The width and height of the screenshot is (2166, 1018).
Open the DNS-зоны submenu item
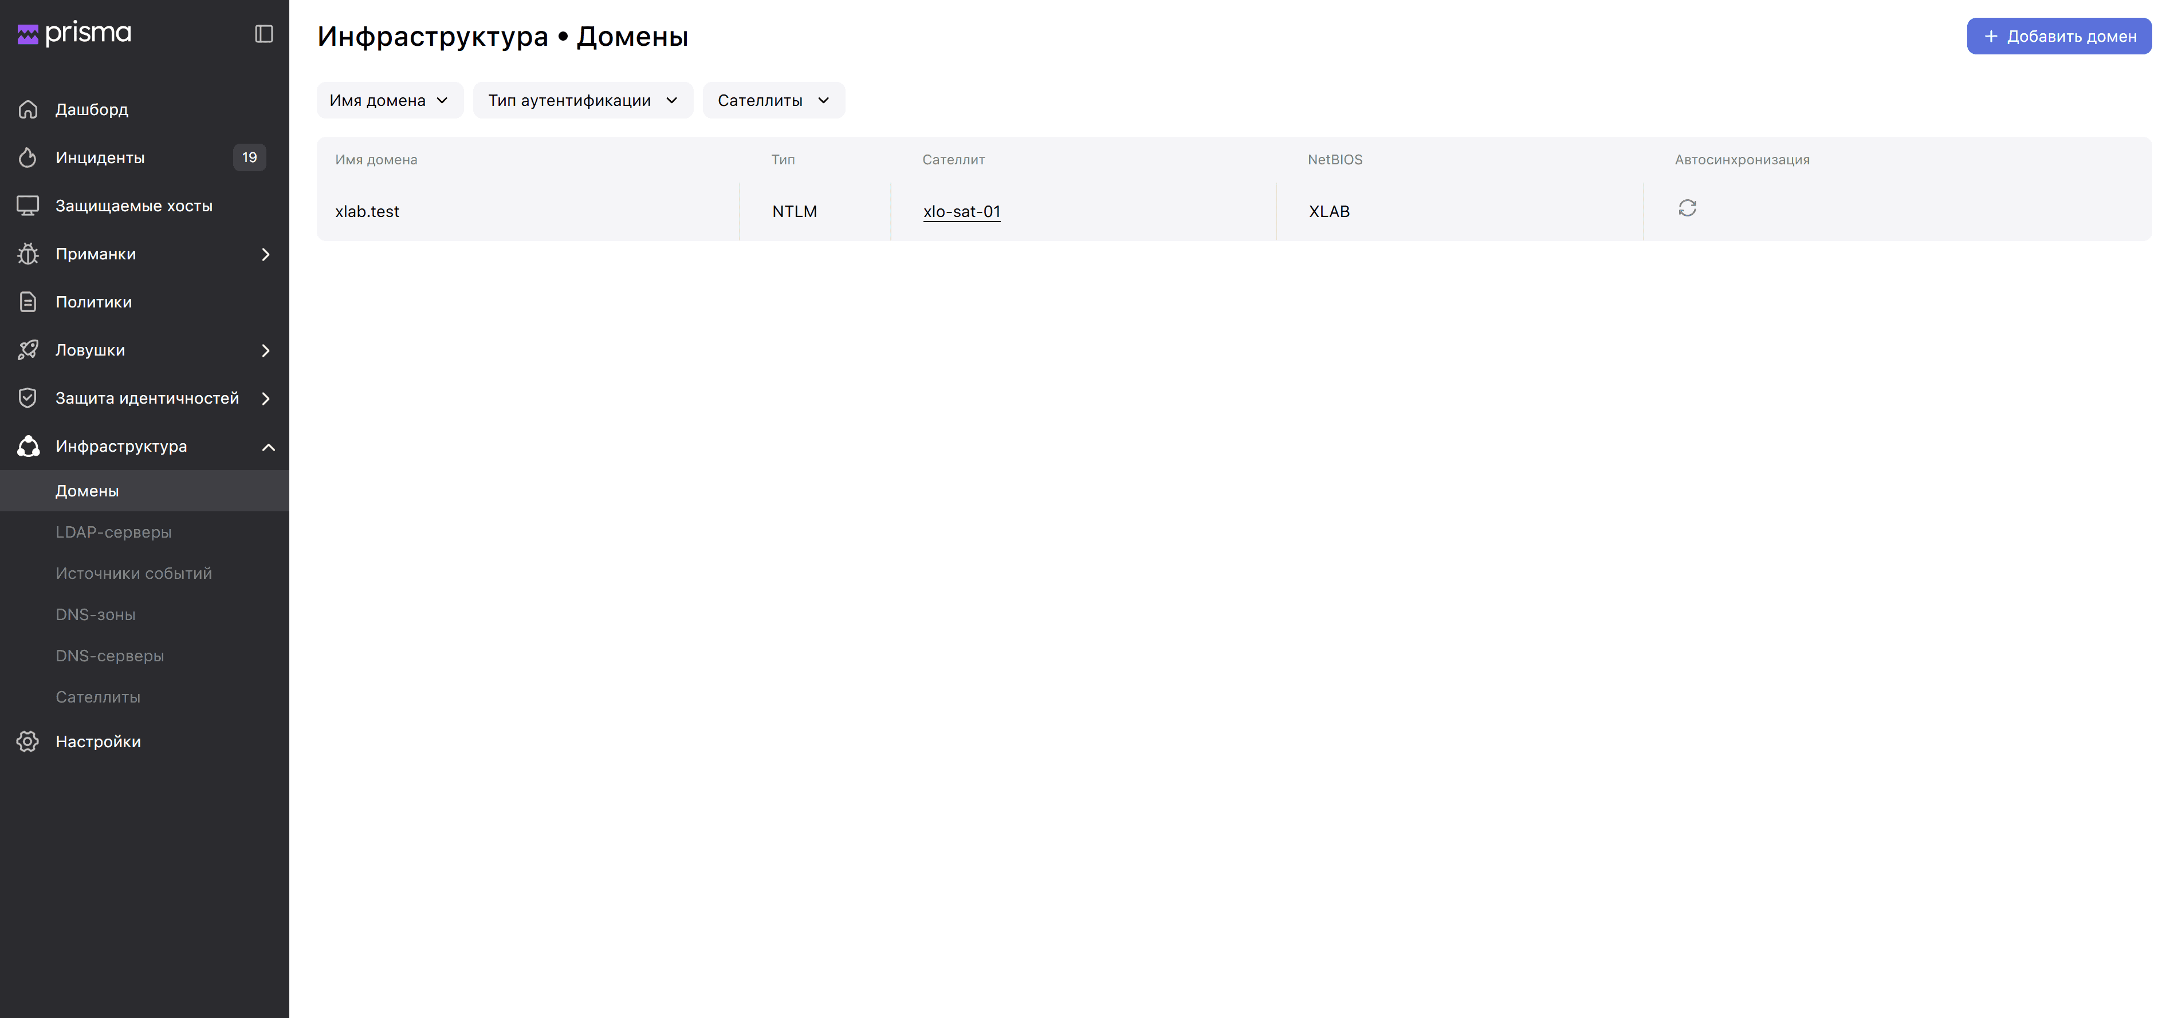(144, 614)
